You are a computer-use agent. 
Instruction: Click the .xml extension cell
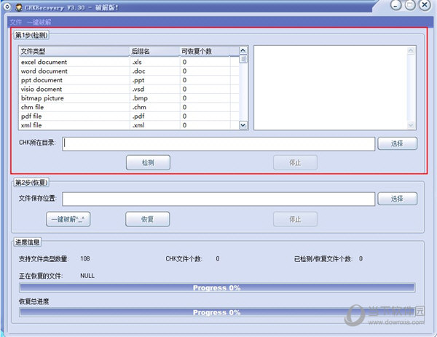[x=154, y=125]
